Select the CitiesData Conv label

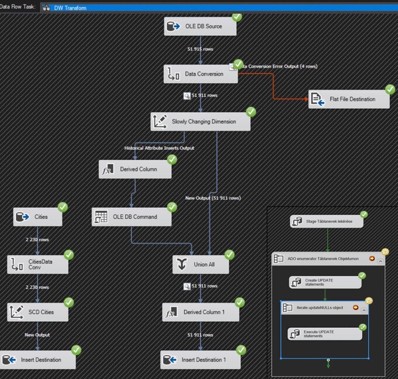(40, 264)
